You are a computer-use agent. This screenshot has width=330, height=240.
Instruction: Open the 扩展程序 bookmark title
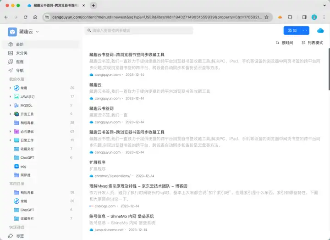click(98, 162)
